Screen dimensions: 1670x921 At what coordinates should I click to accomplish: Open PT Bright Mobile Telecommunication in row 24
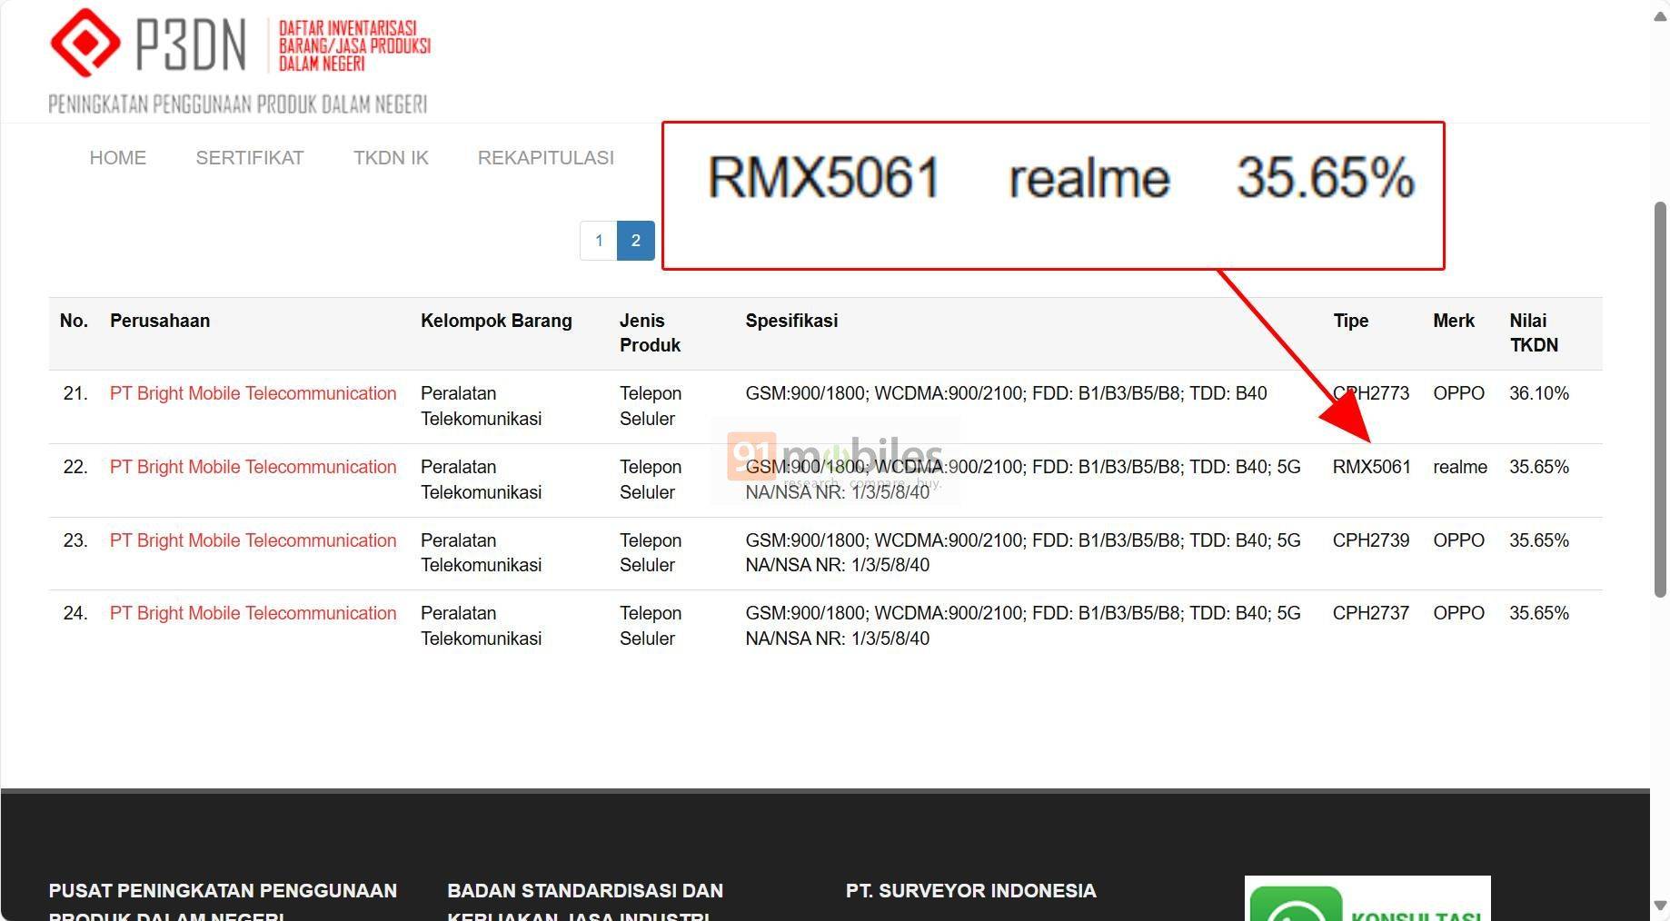coord(253,613)
